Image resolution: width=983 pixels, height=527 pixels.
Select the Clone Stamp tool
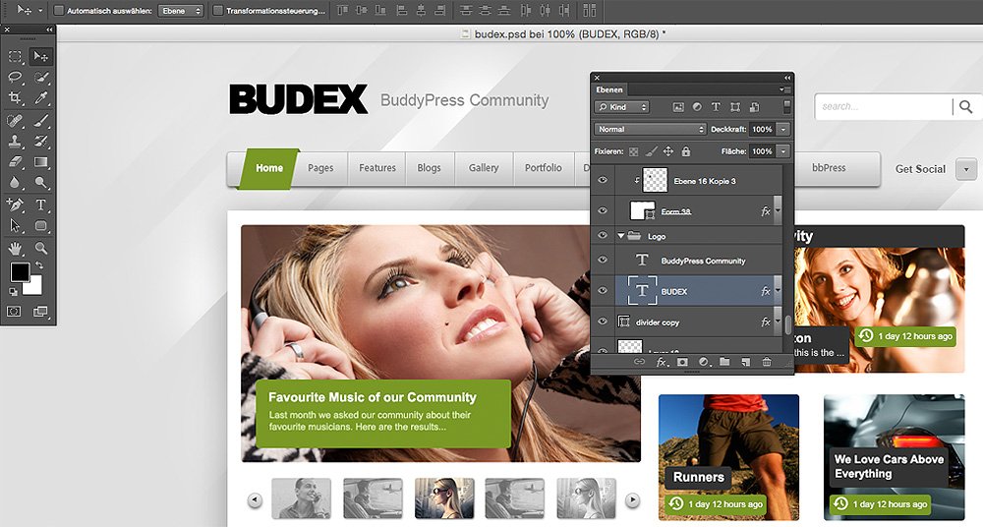click(x=15, y=142)
